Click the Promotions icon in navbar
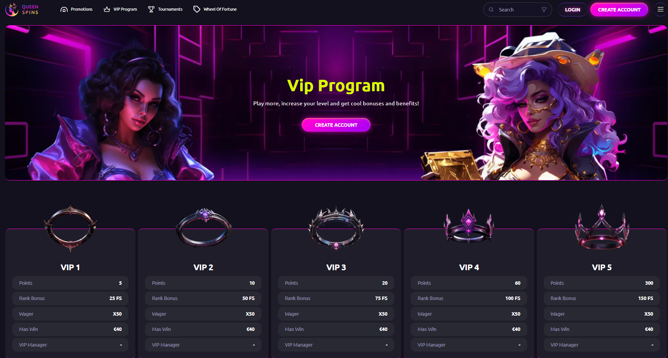 pyautogui.click(x=64, y=10)
